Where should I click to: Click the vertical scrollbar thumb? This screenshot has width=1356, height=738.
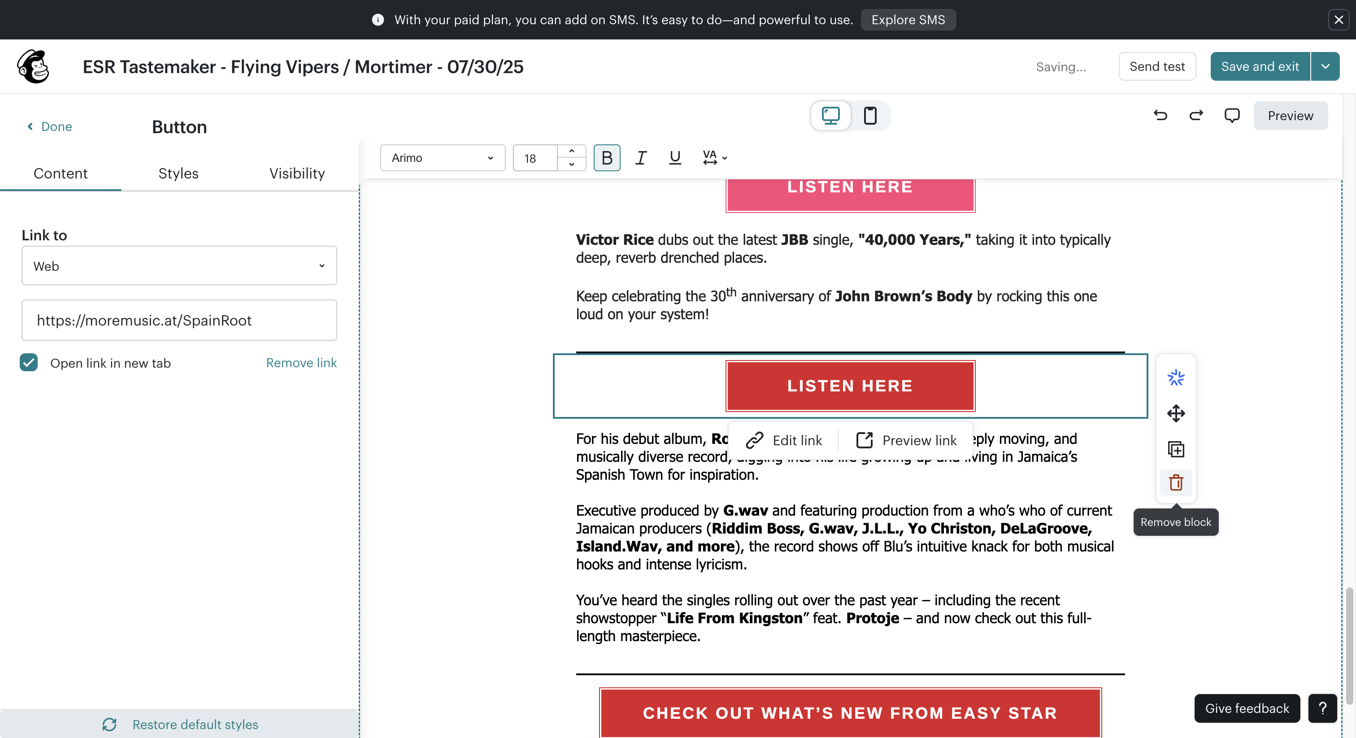click(1349, 646)
